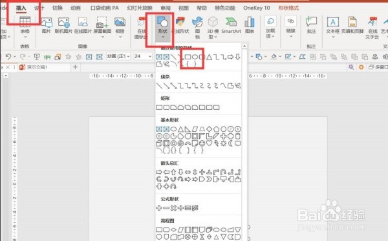Select the cube shape in 基本形状
Screen dimensions: 388x241
click(x=159, y=143)
